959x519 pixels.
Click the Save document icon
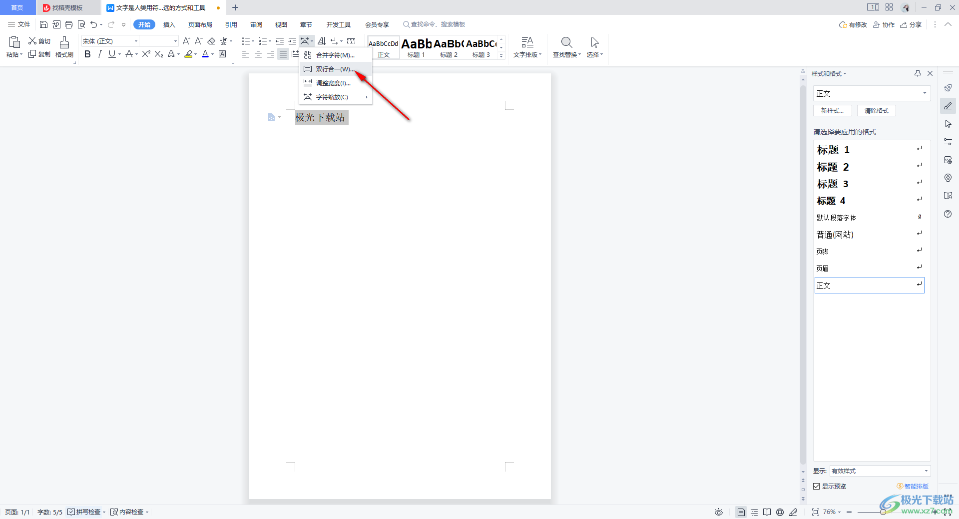43,24
